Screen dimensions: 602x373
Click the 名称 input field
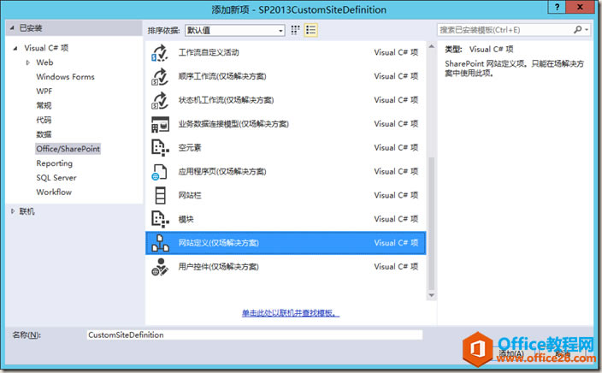255,335
